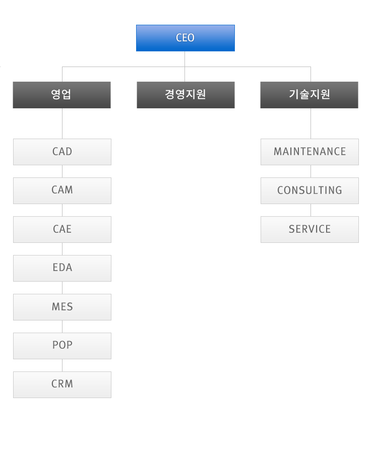Open the 경영지원 department box
The height and width of the screenshot is (450, 373).
185,95
